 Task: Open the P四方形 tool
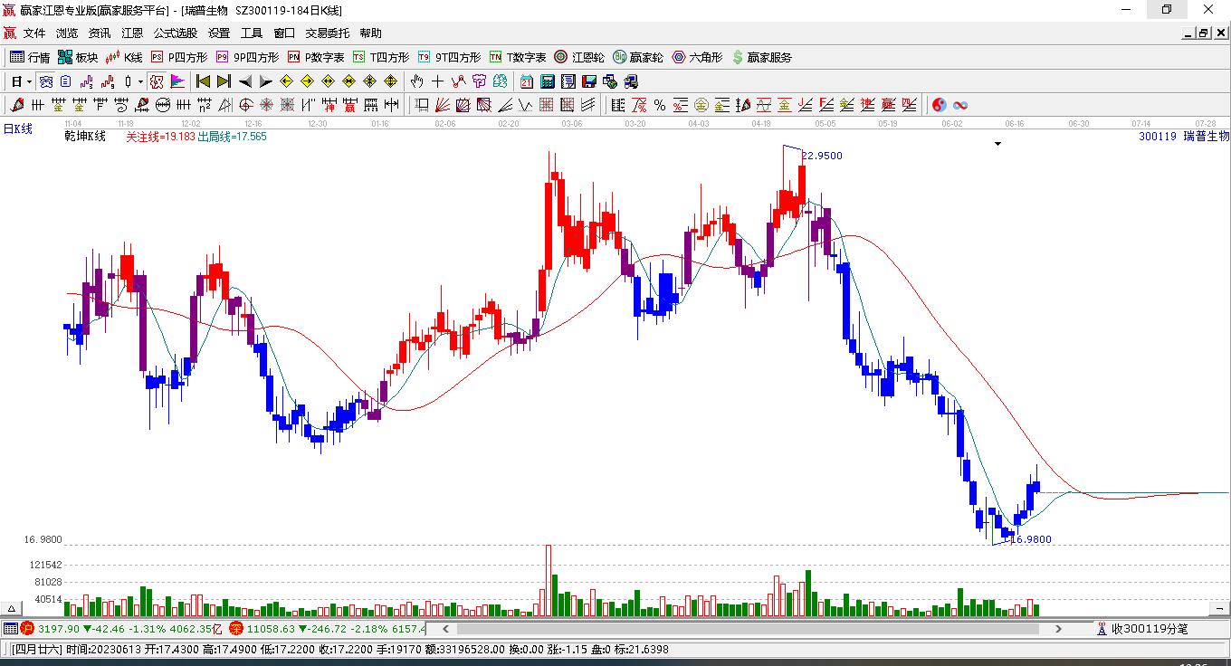tap(179, 57)
